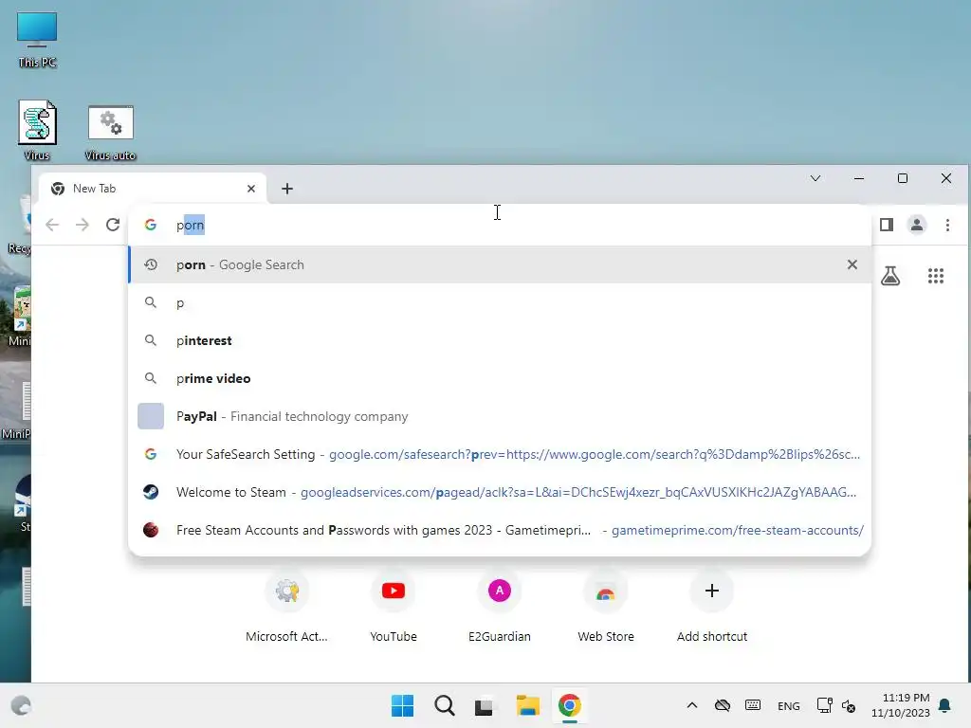
Task: Open Task View on the taskbar
Action: [x=485, y=705]
